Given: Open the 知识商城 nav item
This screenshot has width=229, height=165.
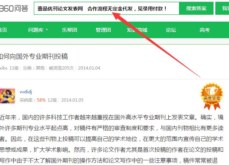Looking at the screenshot, I should click(x=137, y=30).
